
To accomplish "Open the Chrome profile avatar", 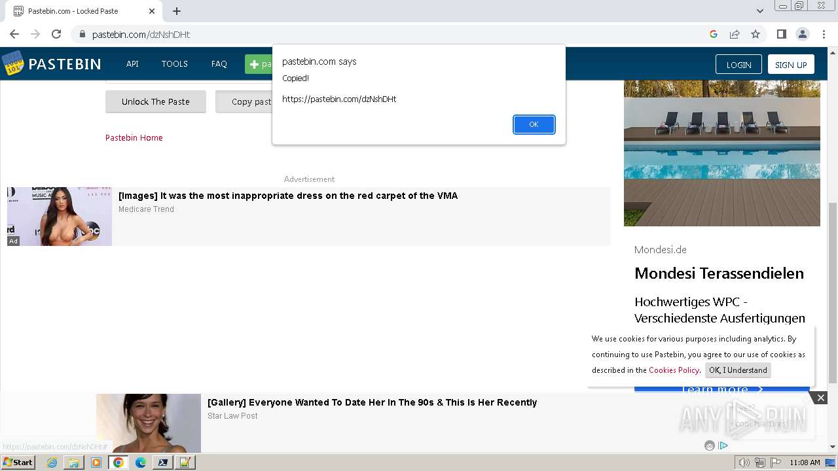I will tap(802, 34).
